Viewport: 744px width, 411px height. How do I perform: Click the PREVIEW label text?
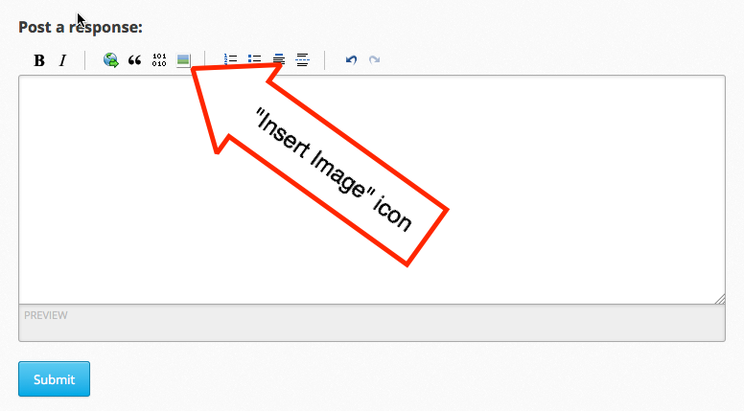45,315
